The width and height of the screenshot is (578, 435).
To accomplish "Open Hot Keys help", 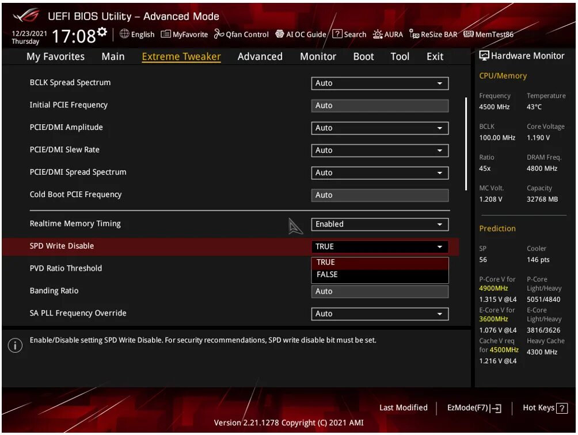I will (x=545, y=408).
